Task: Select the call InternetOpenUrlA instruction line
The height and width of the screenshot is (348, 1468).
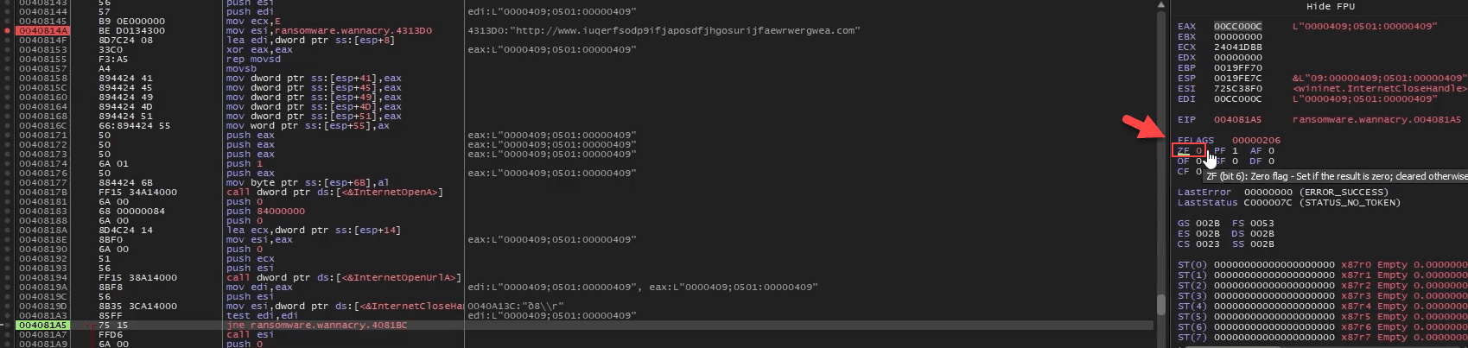Action: [x=343, y=278]
